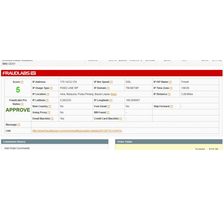Viewport: 224px width, 210px height.
Task: Click the Add Order Comments label
Action: coord(17,148)
